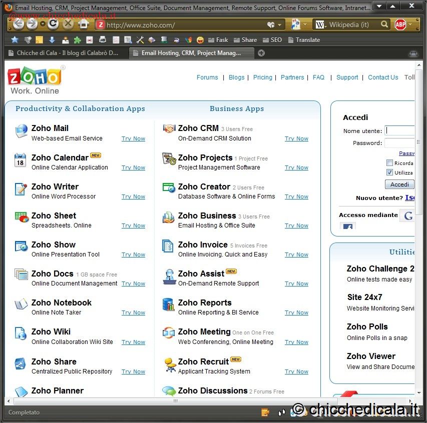
Task: Switch to the Chicche di Cala tab
Action: 67,53
